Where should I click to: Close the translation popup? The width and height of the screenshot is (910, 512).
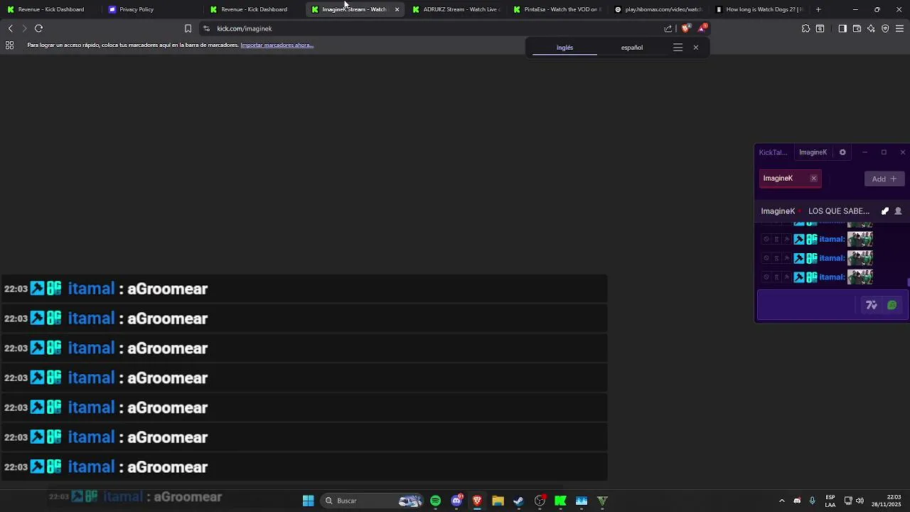tap(696, 48)
